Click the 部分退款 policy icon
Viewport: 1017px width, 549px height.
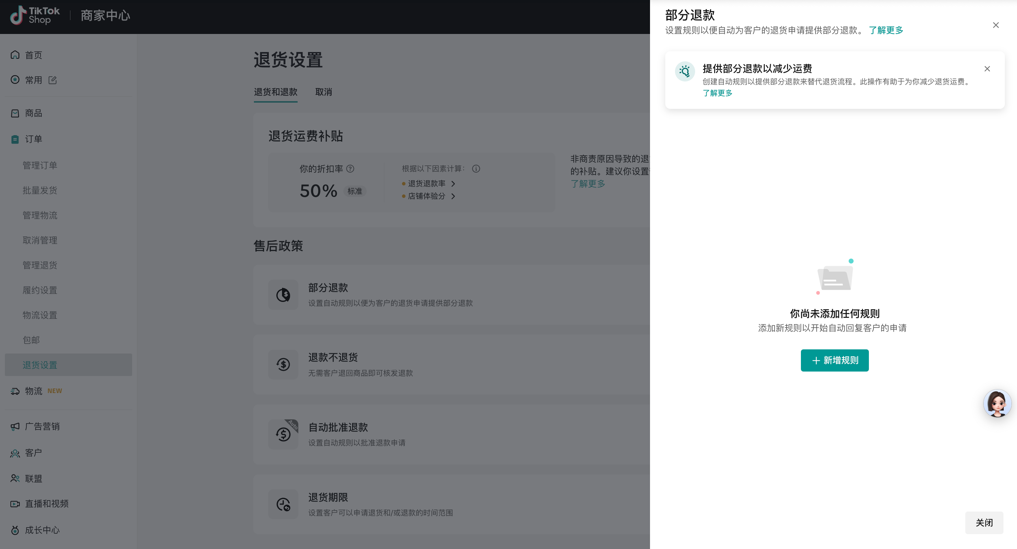click(x=283, y=295)
